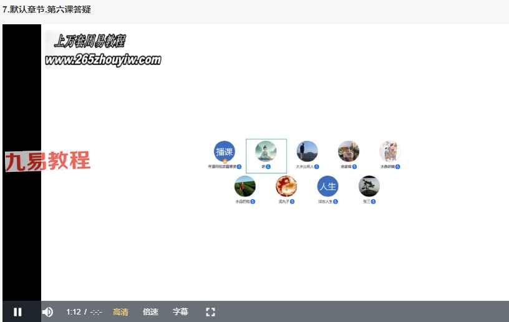Mute the video with the speaker icon

pos(47,311)
